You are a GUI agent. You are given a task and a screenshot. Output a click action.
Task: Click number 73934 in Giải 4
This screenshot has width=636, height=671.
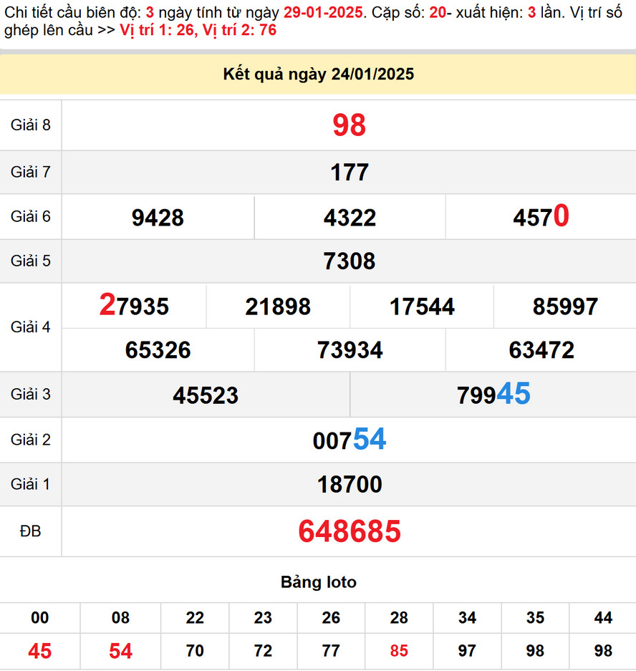350,350
